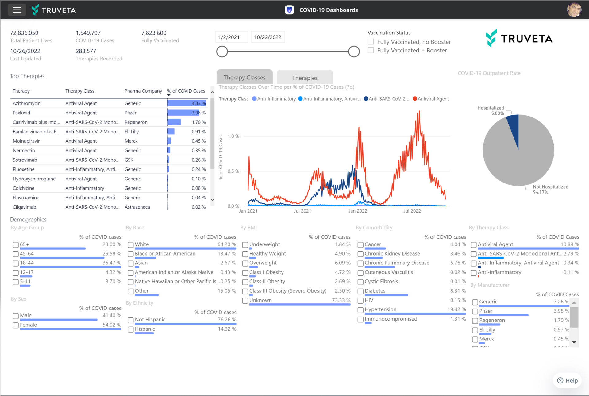Enable Fully Vaccinated + Booster filter
Screen dimensions: 589x396
[370, 50]
